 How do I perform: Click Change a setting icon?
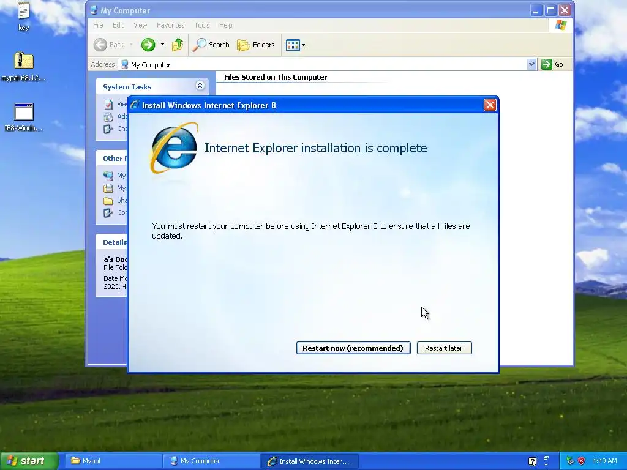108,129
